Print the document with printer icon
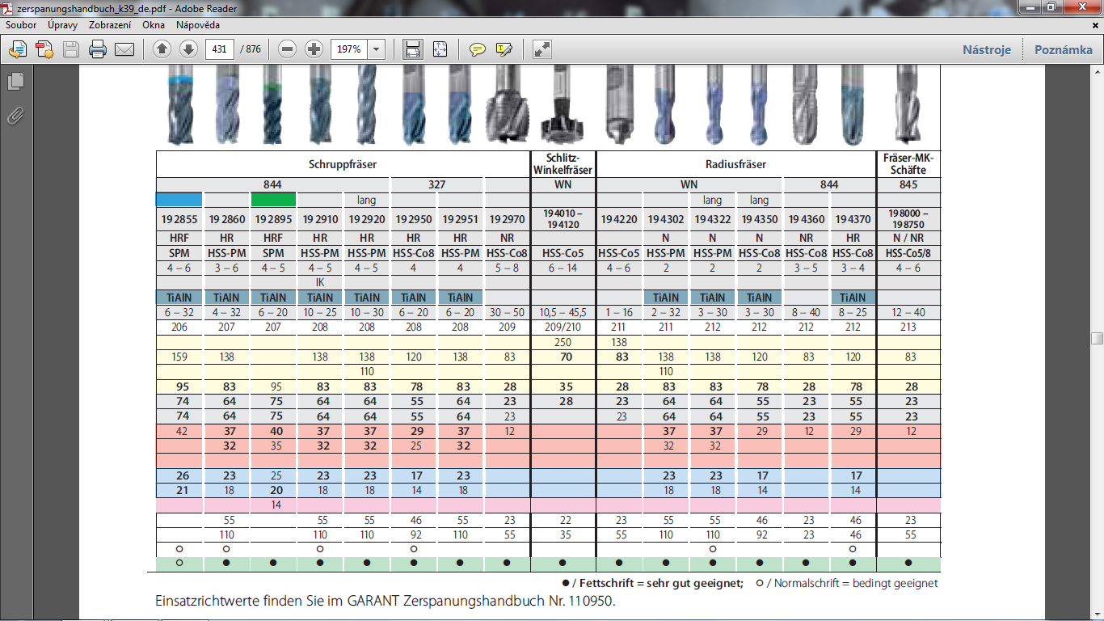The height and width of the screenshot is (621, 1104). [98, 49]
